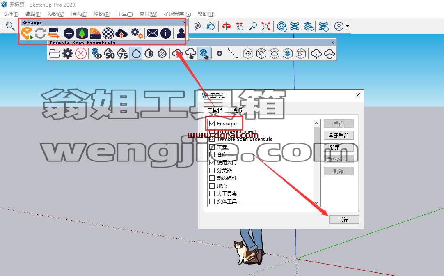Screen dimensions: 444x276
Task: Open the 扩展程序(x) menu
Action: point(177,14)
